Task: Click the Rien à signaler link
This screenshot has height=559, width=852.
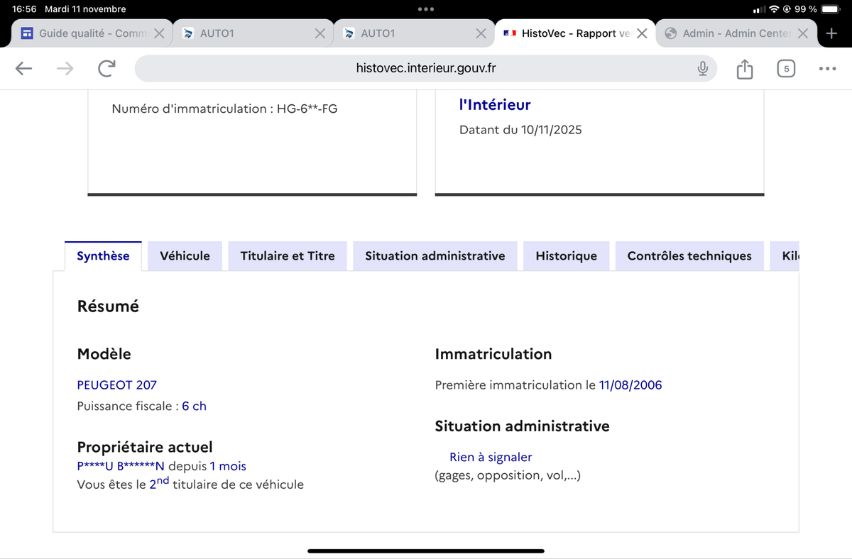Action: tap(490, 457)
